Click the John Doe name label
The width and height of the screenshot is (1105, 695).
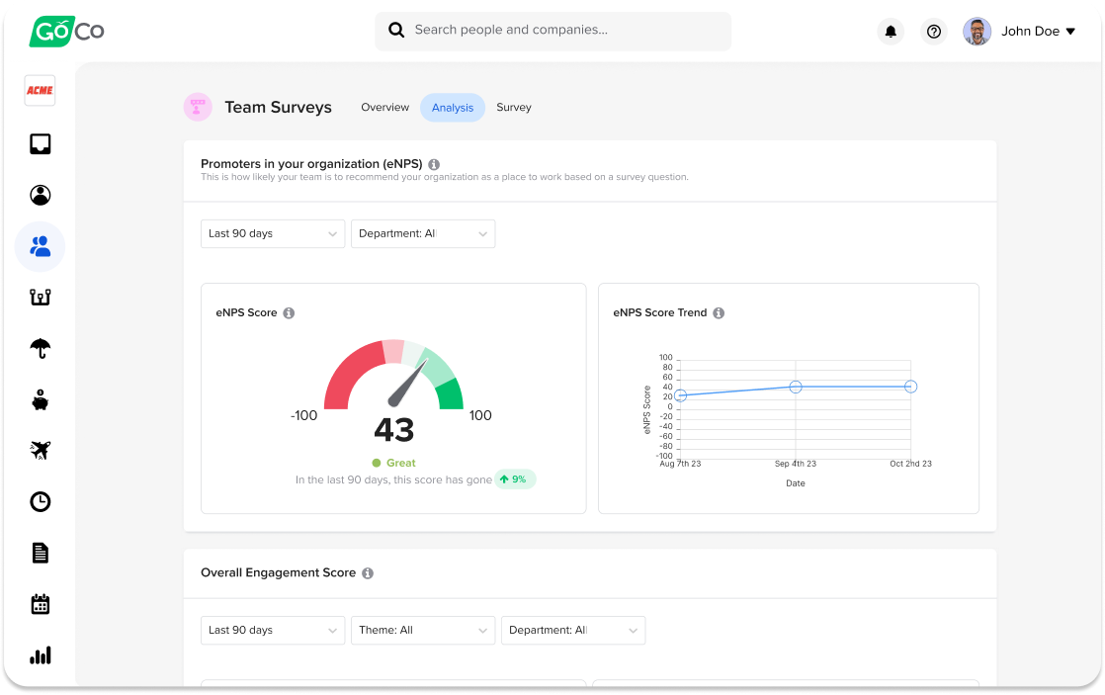[x=1030, y=31]
